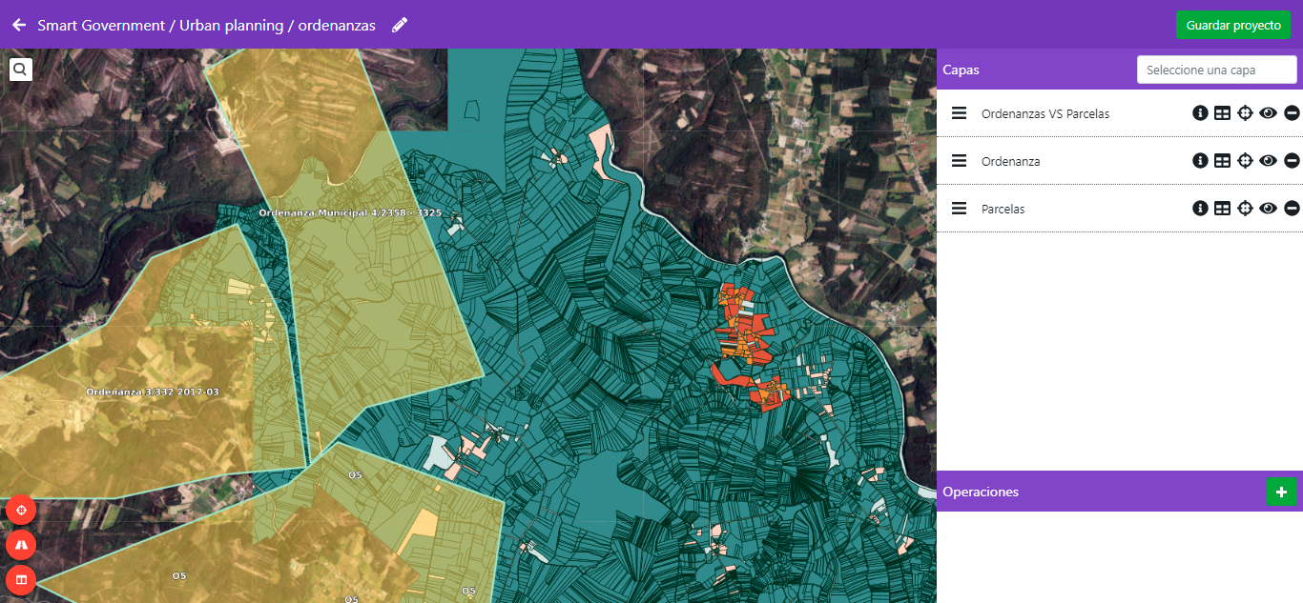The image size is (1303, 603).
Task: Remove the Ordenanza layer
Action: [1292, 161]
